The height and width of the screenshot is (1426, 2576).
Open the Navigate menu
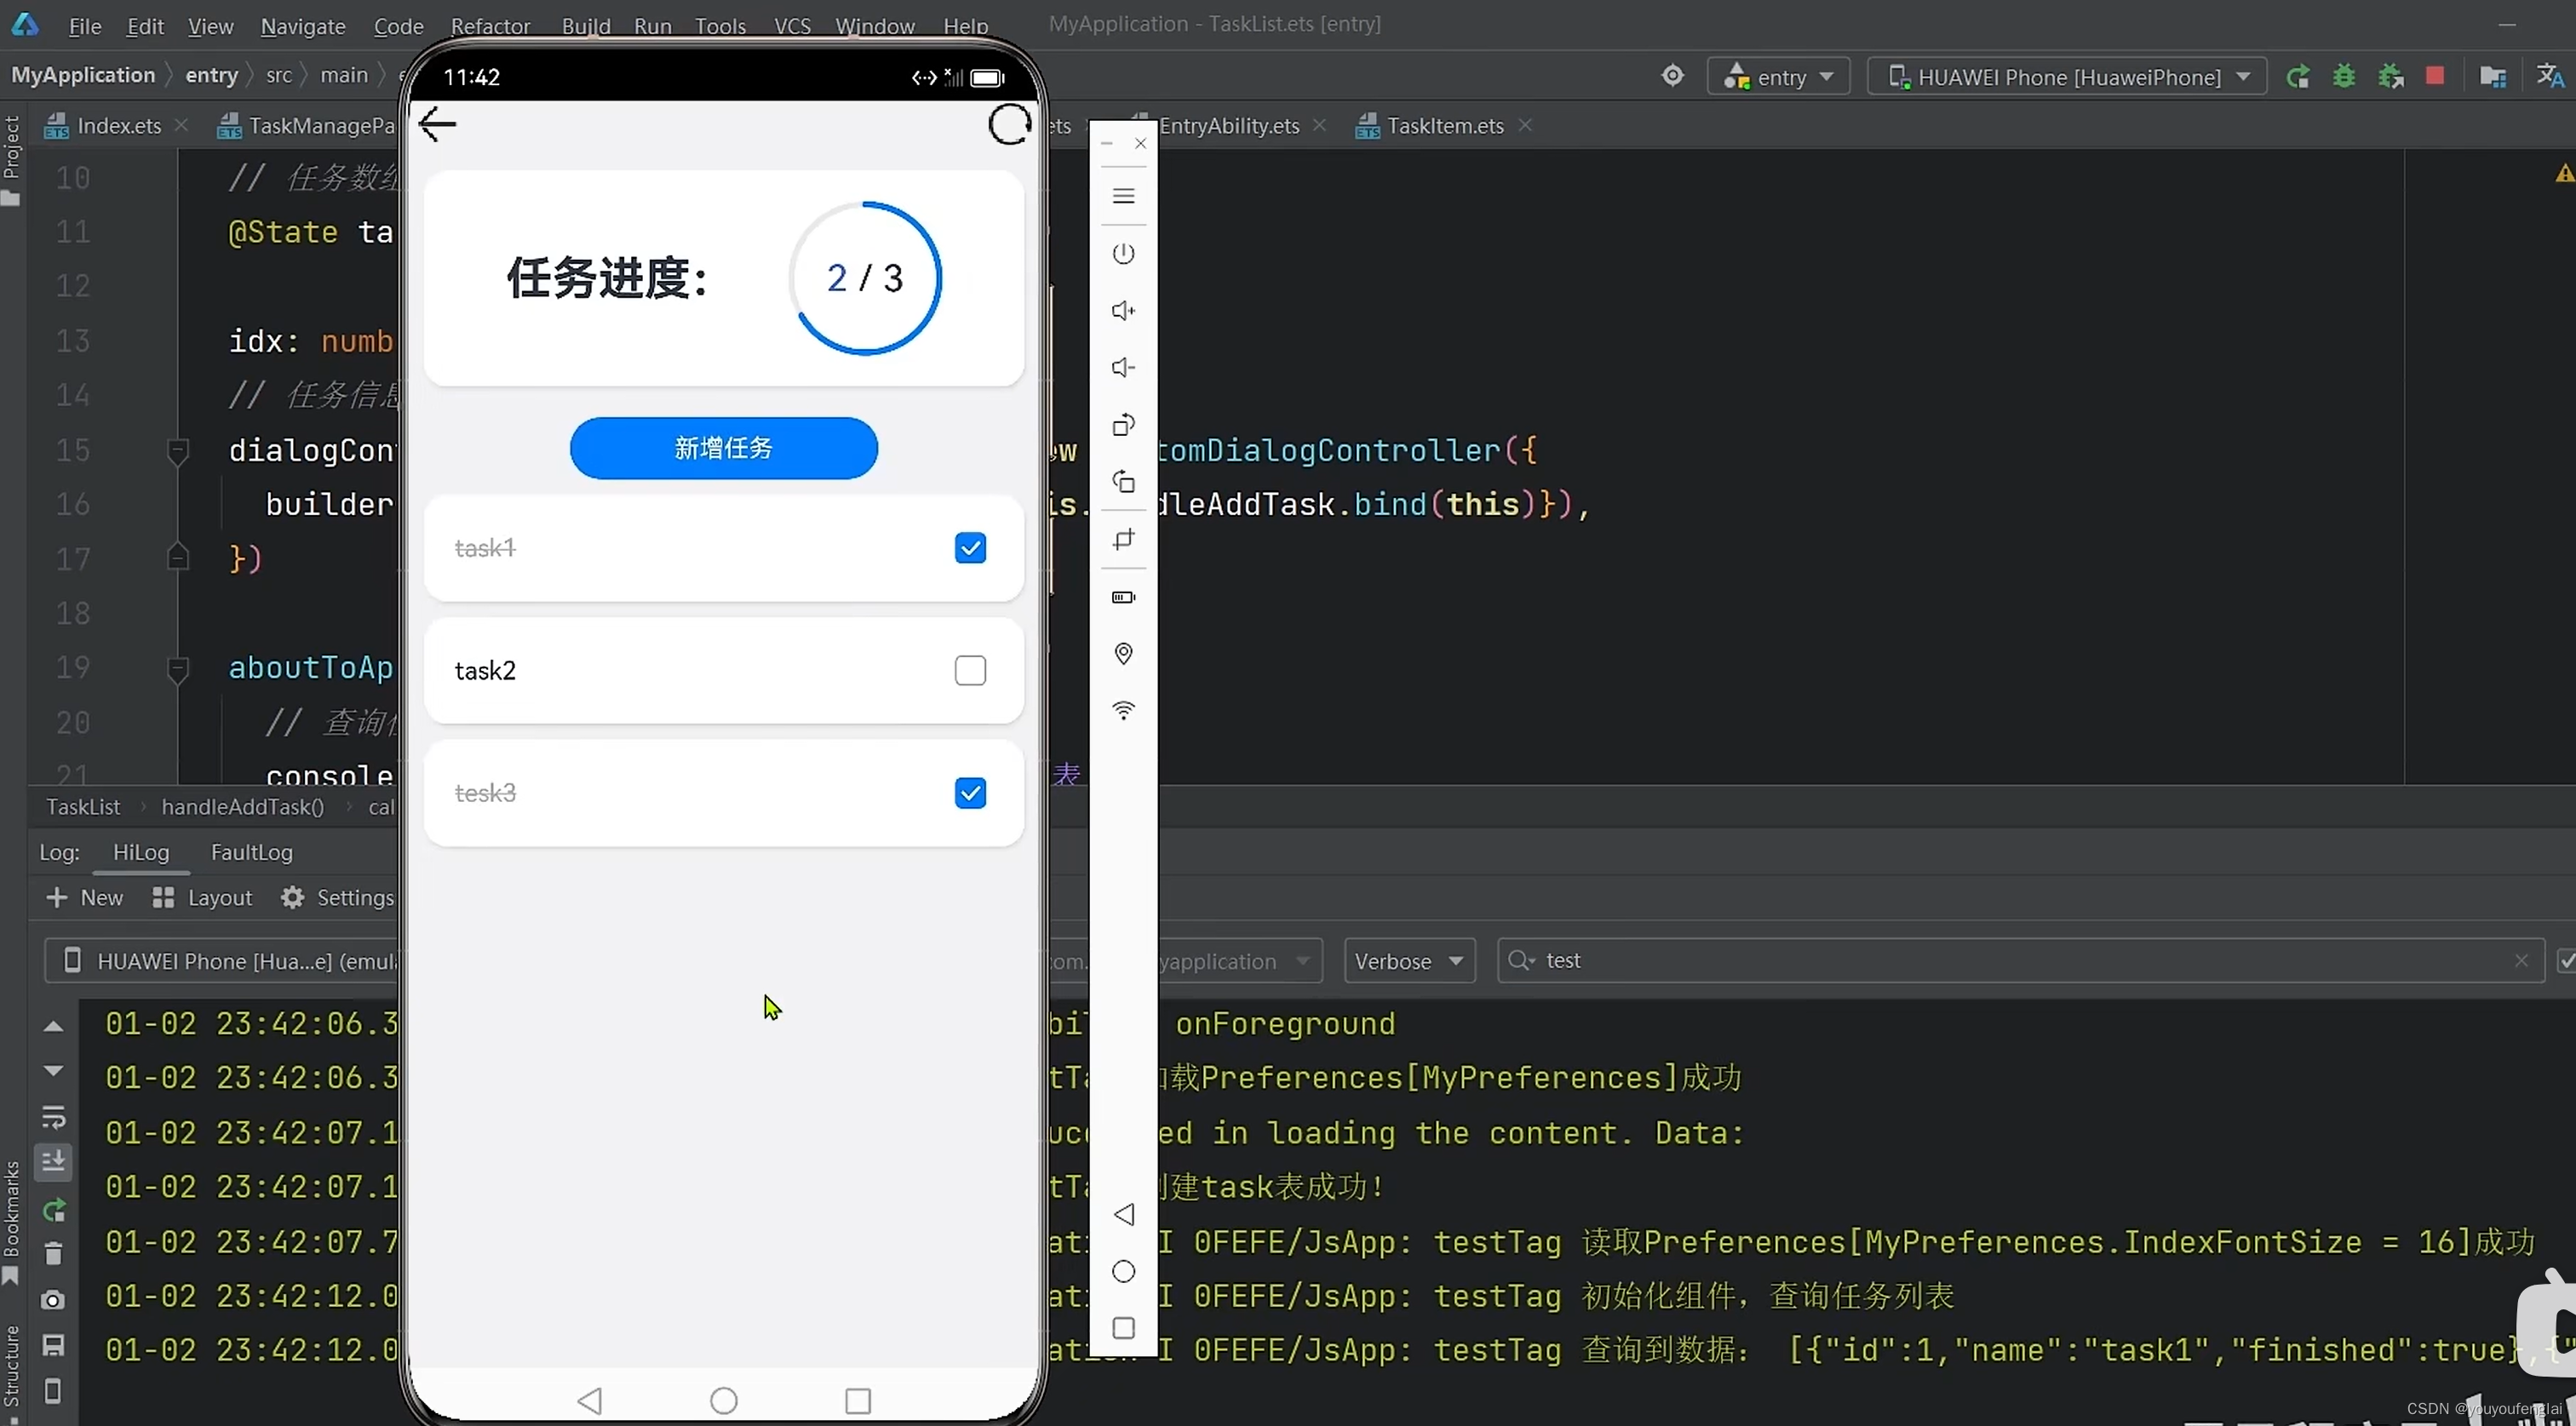tap(303, 26)
